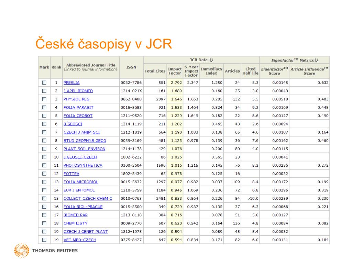Click the Article Influence Score header

309,71
